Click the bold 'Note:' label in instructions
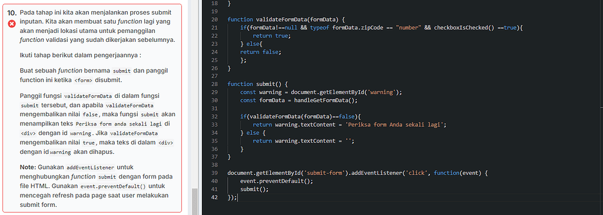Screen dimensions: 603x215 [x=28, y=167]
